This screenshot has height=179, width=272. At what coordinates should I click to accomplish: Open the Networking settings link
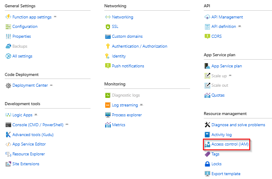(x=122, y=17)
